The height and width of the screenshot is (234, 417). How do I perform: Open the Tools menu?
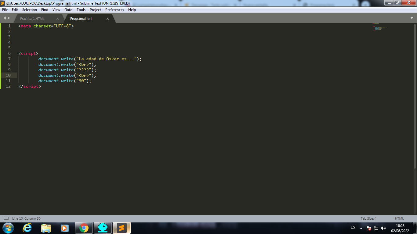(81, 10)
